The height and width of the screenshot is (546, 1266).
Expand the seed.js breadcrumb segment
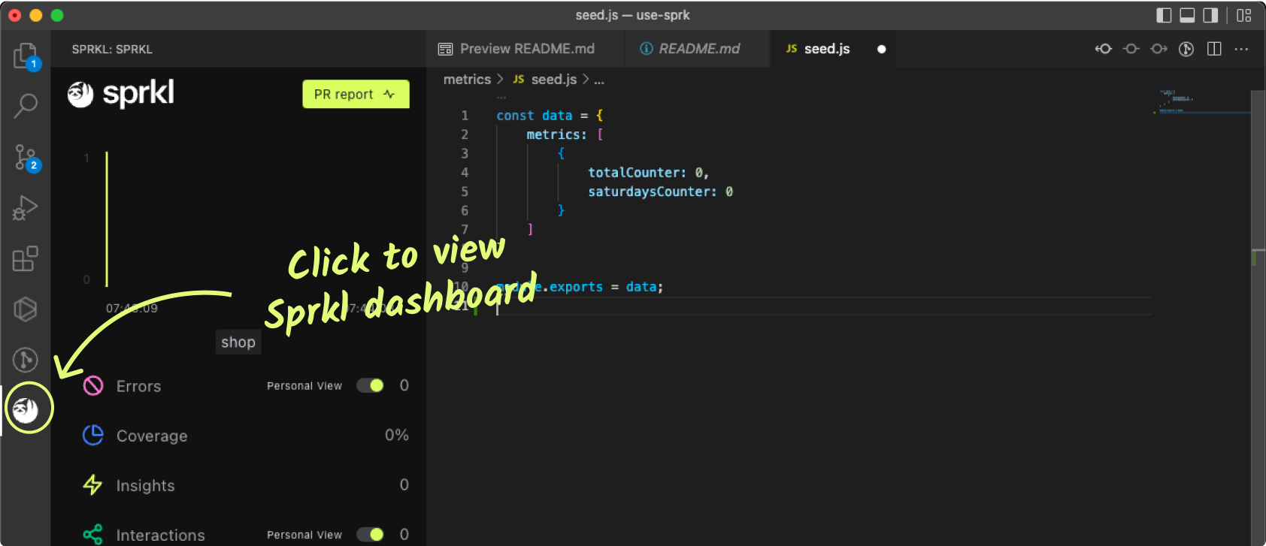[x=553, y=80]
